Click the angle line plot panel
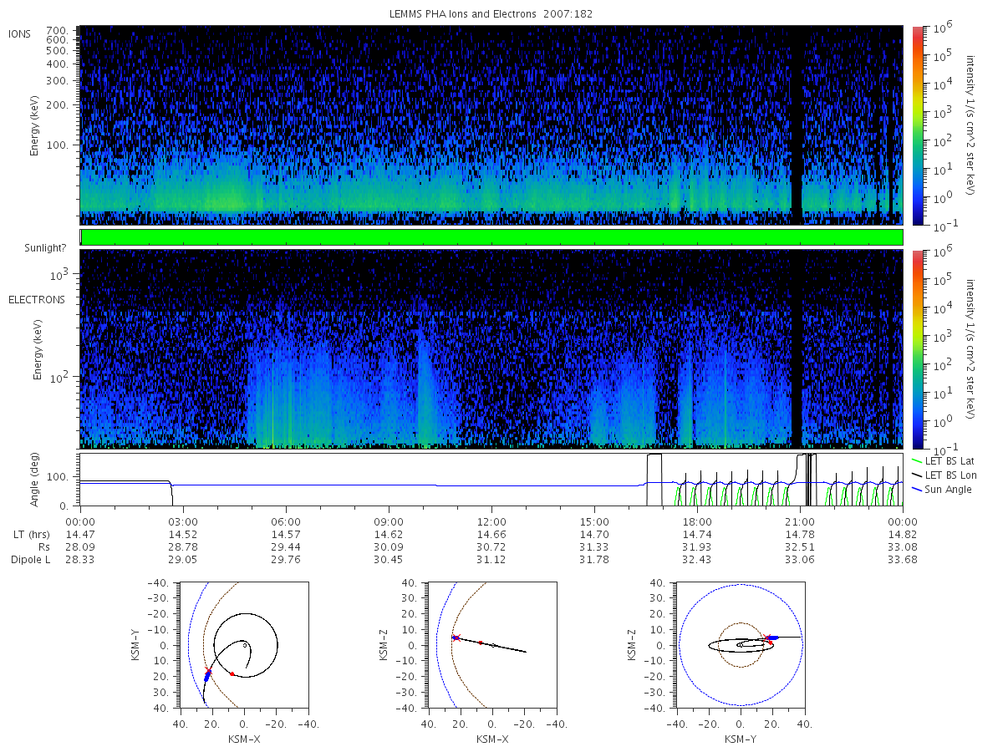The image size is (1003, 752). (491, 480)
